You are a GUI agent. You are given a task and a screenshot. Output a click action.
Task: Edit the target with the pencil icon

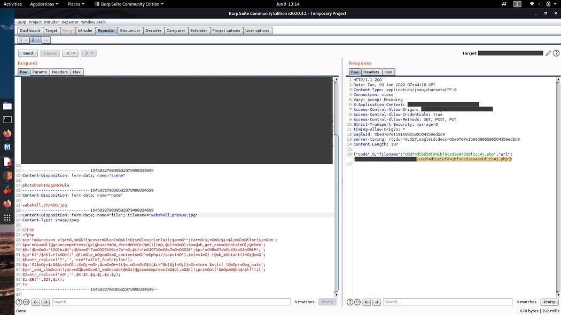tap(548, 53)
